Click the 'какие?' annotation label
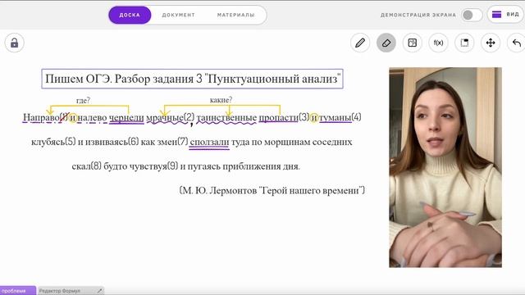525x295 pixels. coord(221,100)
